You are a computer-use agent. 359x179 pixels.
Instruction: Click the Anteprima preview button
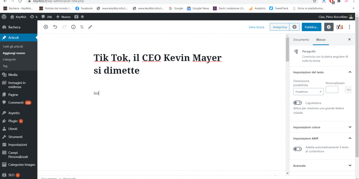pos(280,27)
